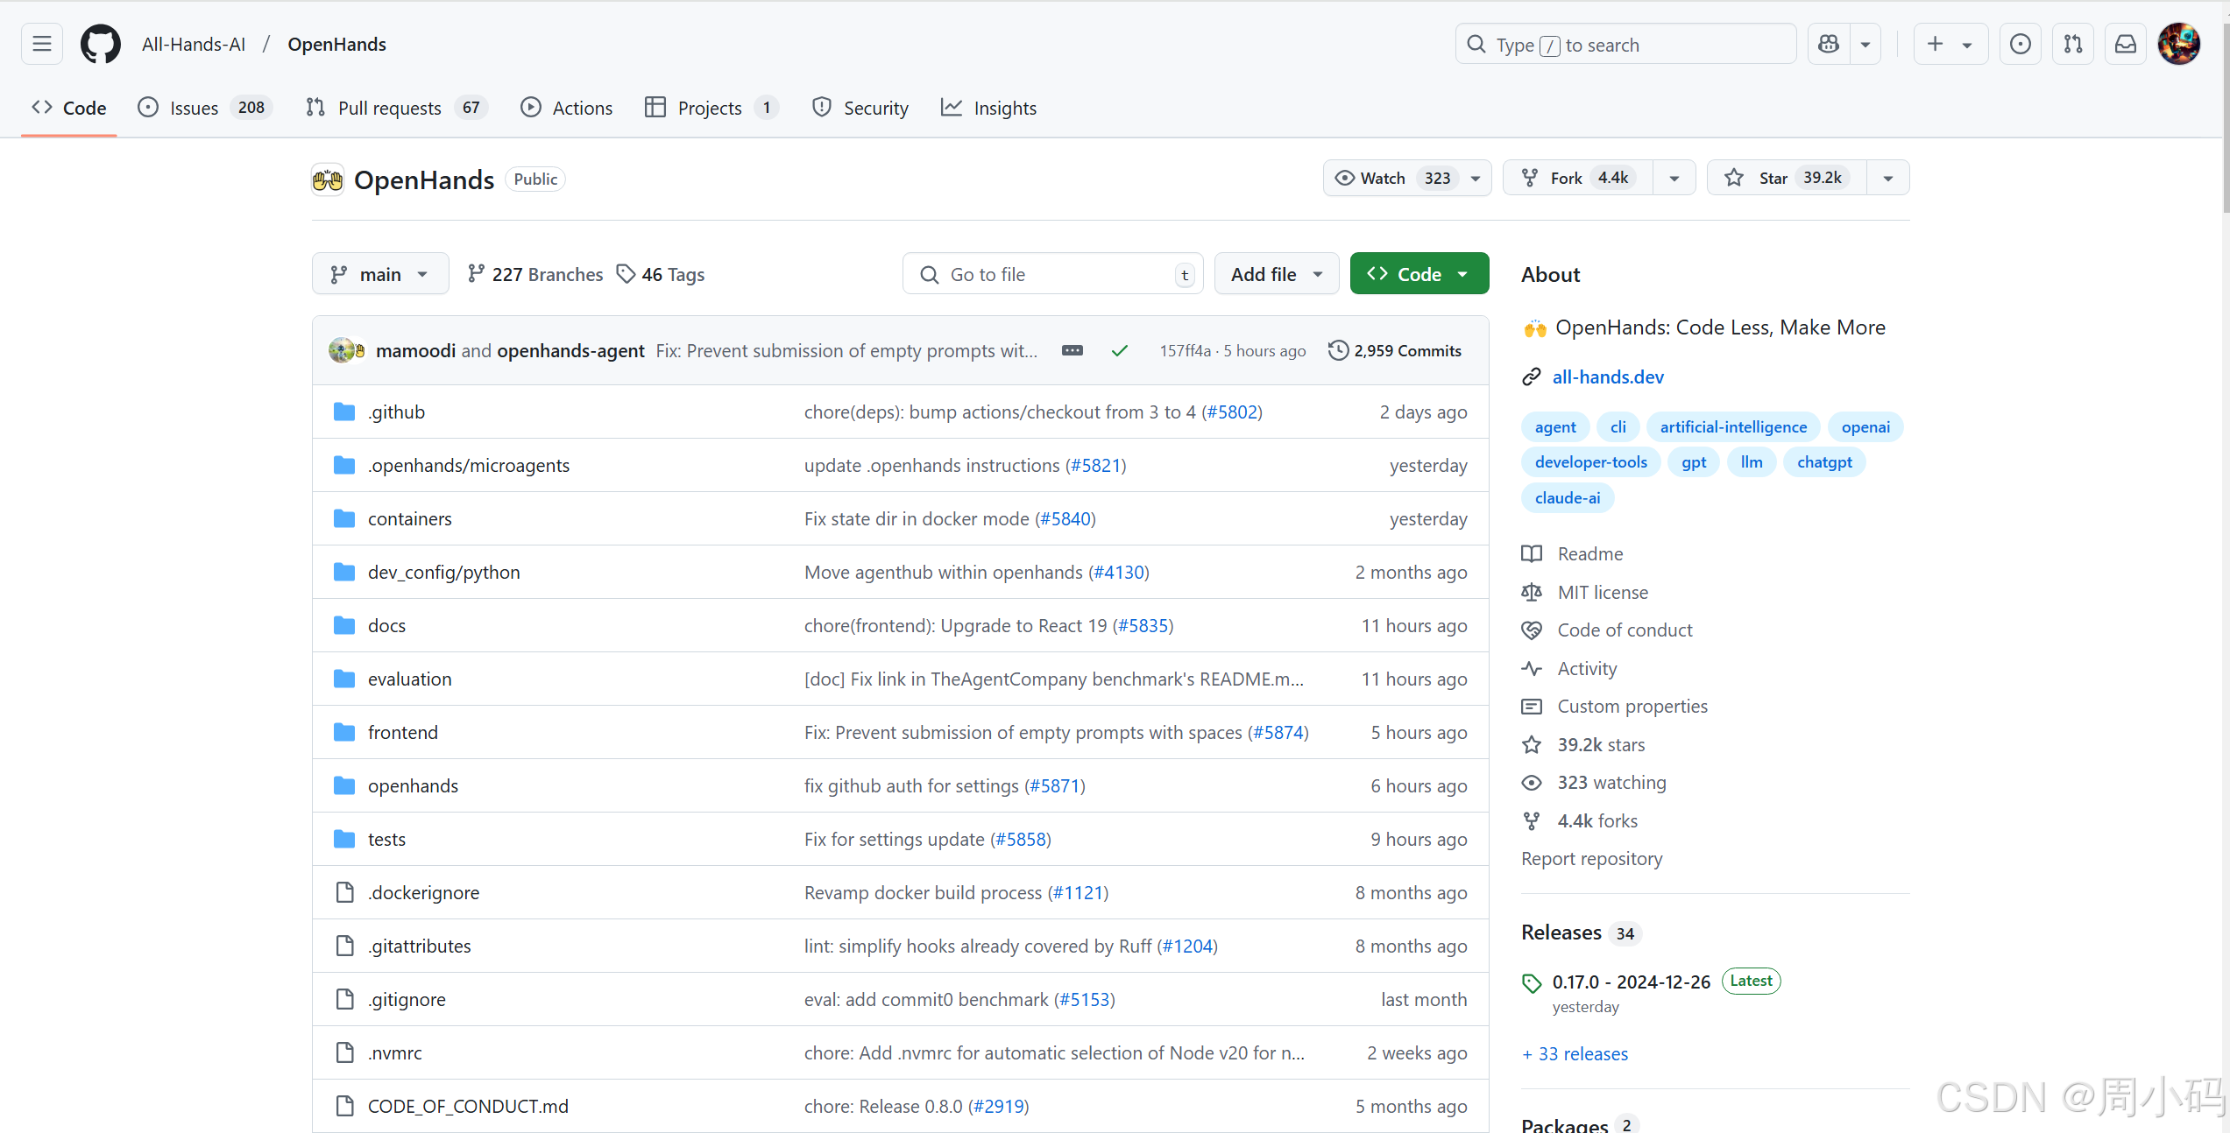Expand the Watch options dropdown arrow
Image resolution: width=2230 pixels, height=1133 pixels.
(x=1476, y=178)
